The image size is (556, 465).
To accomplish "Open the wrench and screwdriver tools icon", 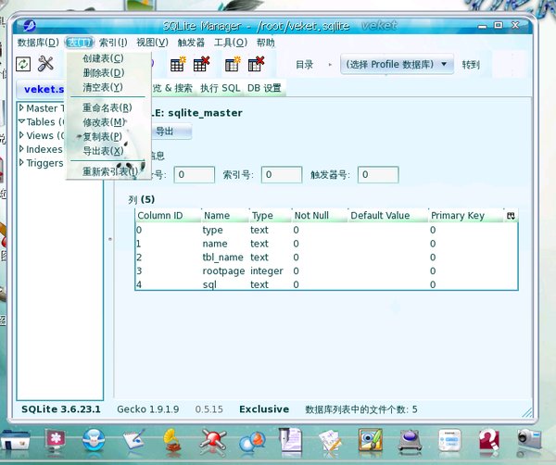I will [x=46, y=64].
